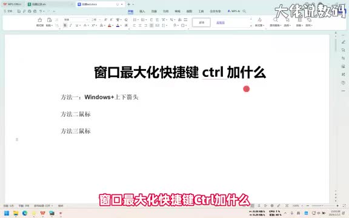
Task: Open the 开始 (Home) ribbon tab
Action: [130, 11]
